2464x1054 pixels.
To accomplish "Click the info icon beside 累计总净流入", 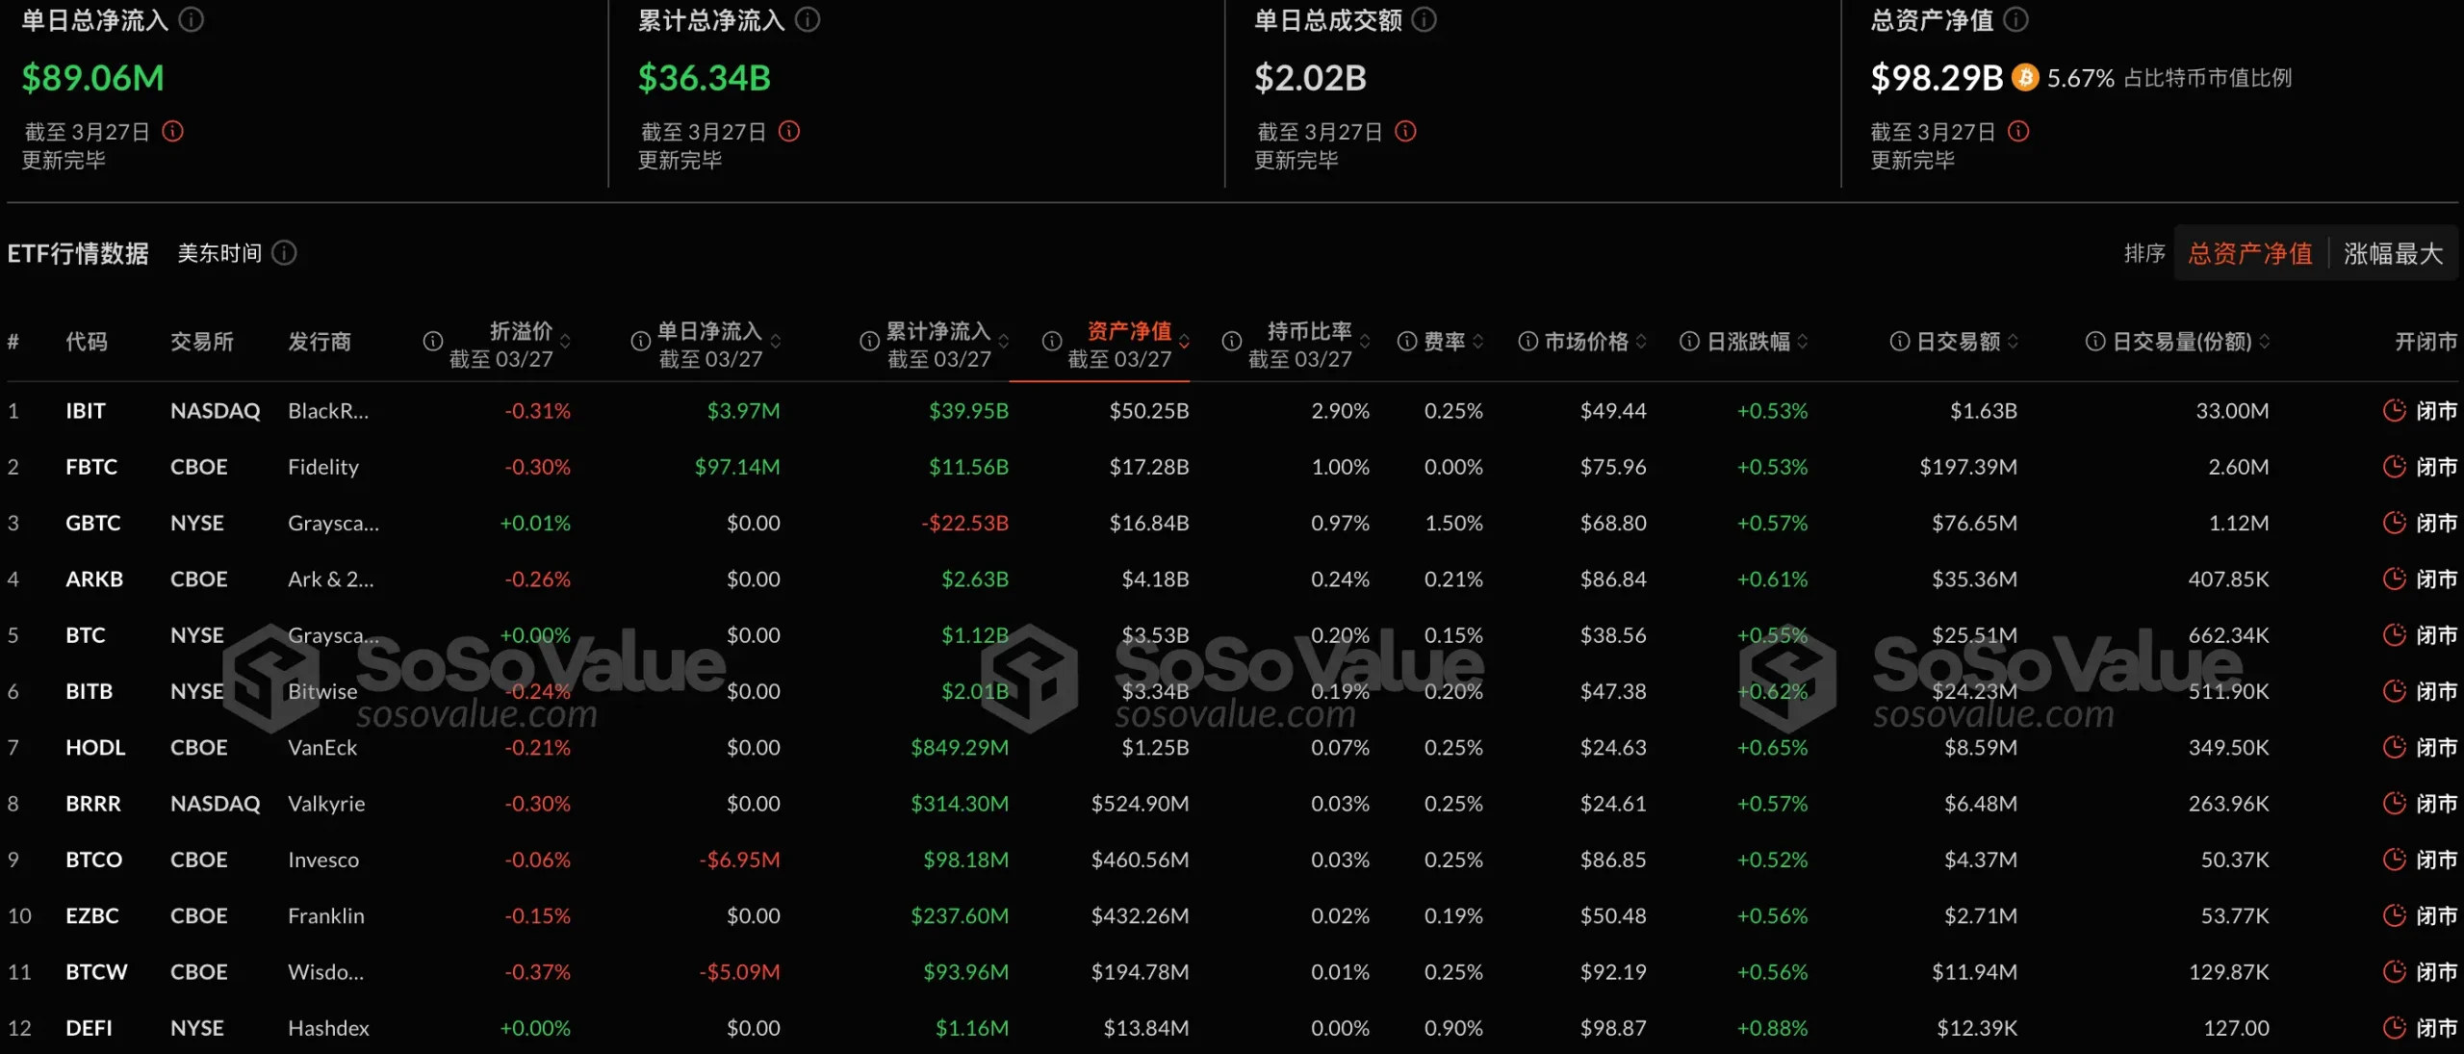I will (808, 19).
